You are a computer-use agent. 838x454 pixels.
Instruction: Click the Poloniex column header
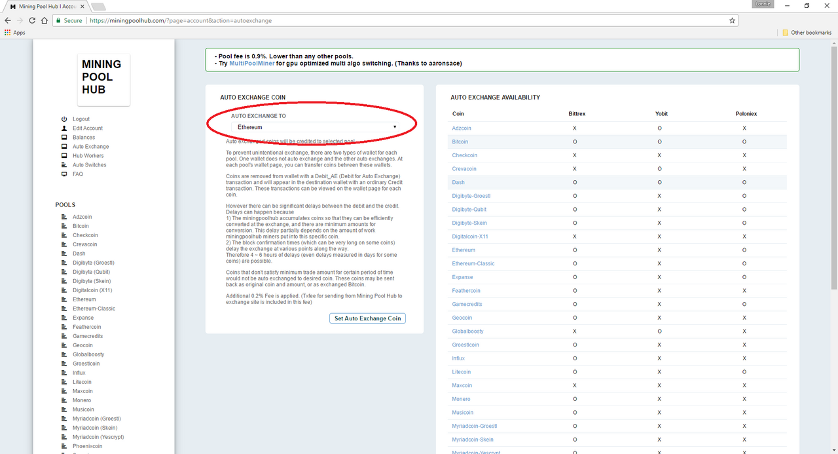(746, 114)
